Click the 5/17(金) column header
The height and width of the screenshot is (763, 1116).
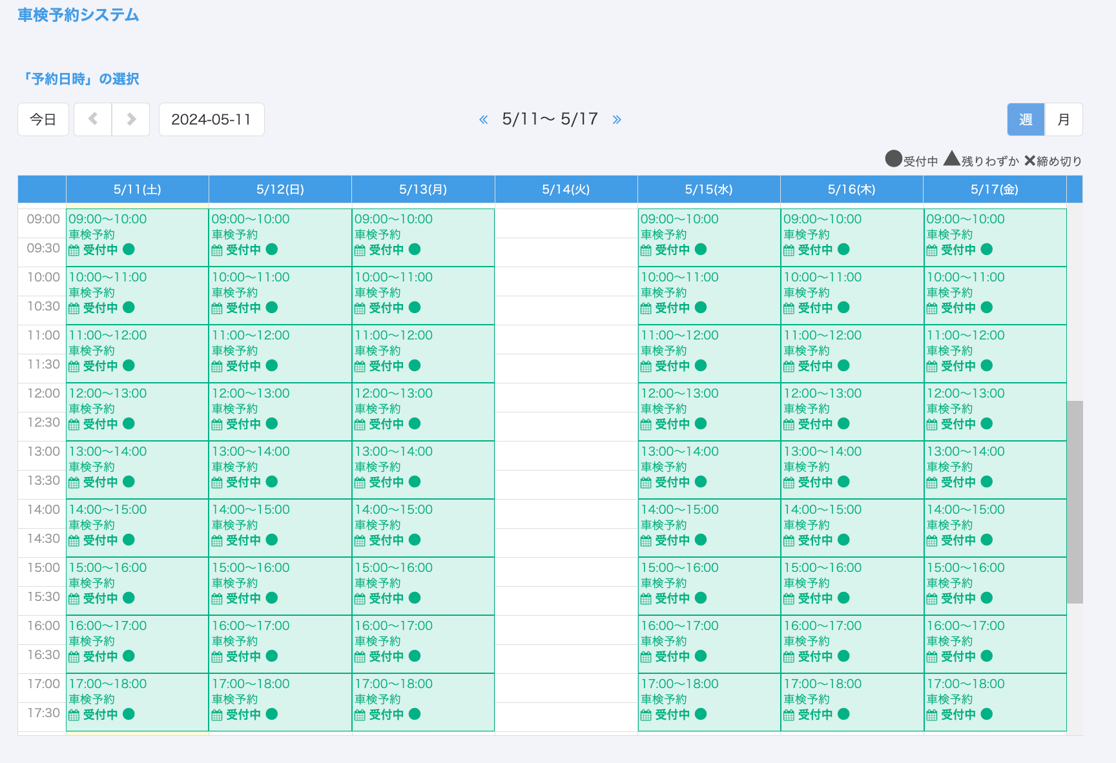tap(994, 190)
